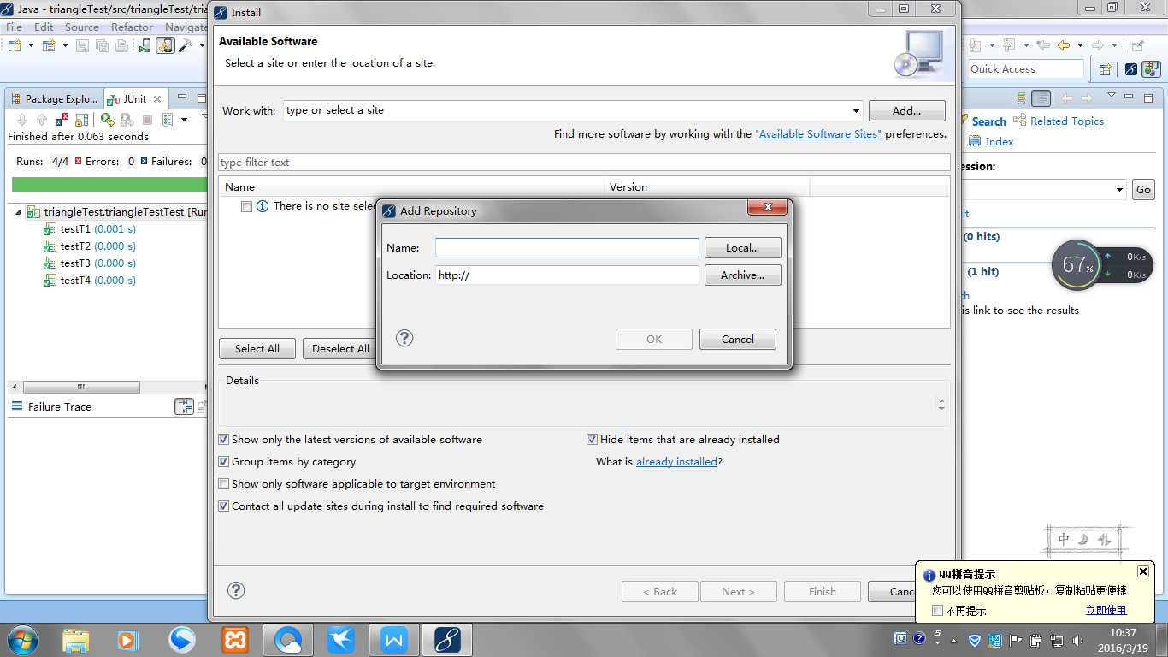This screenshot has width=1168, height=657.
Task: Click the Local... button in Add Repository
Action: [x=742, y=248]
